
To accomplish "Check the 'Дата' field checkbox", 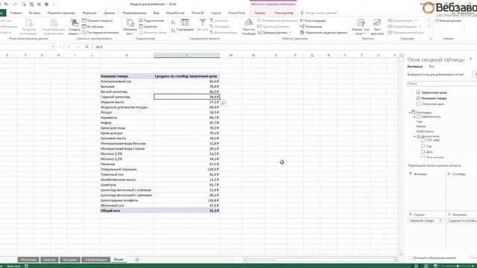I will [x=423, y=152].
